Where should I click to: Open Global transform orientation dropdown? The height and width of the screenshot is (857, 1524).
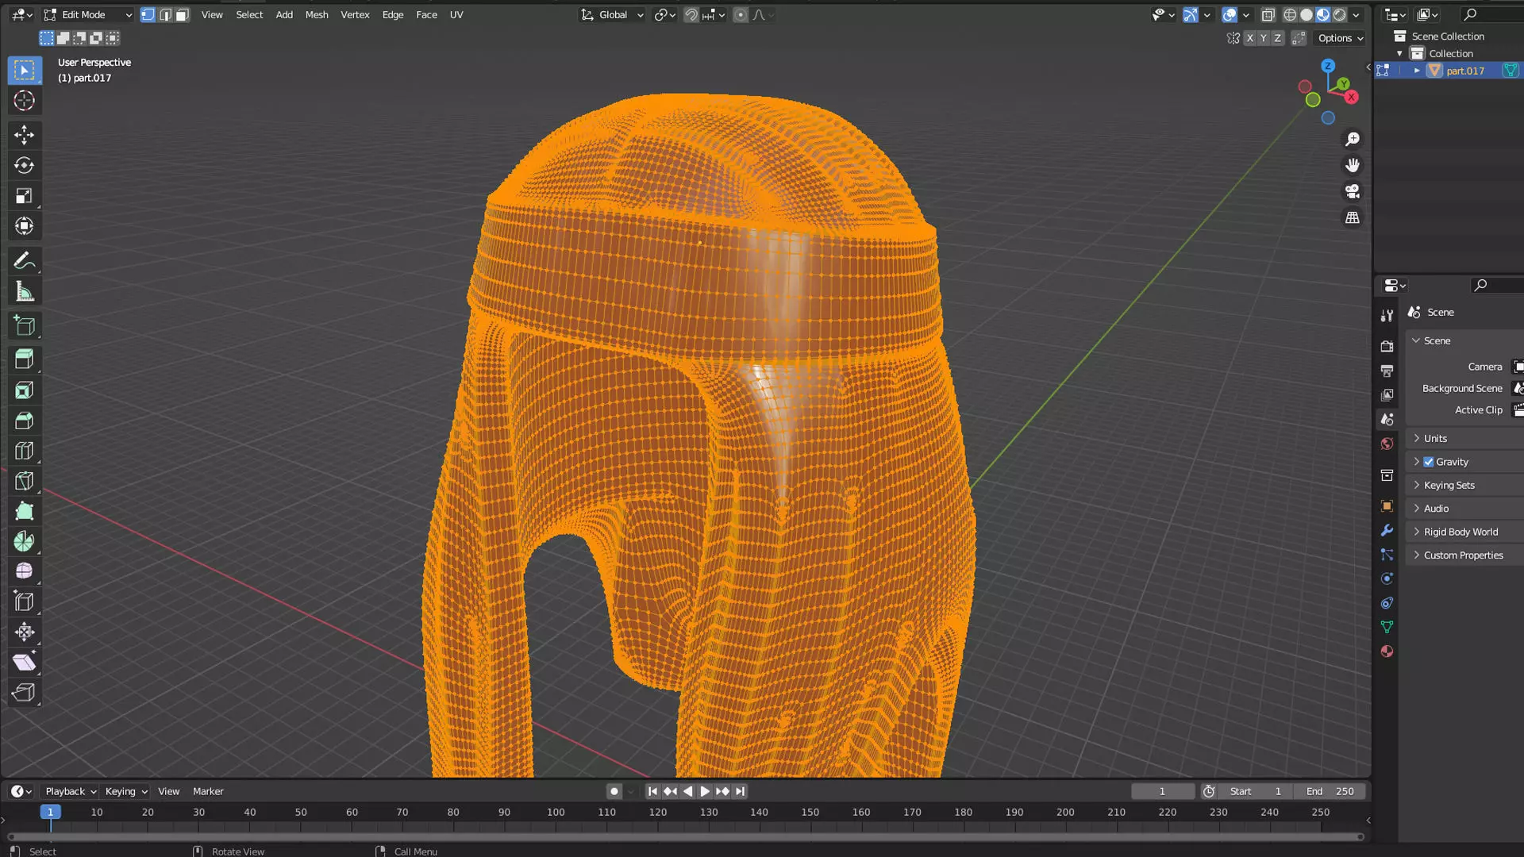[612, 15]
